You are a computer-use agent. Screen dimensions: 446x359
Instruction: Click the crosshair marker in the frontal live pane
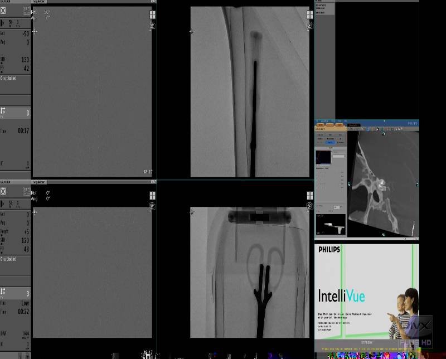pyautogui.click(x=35, y=212)
